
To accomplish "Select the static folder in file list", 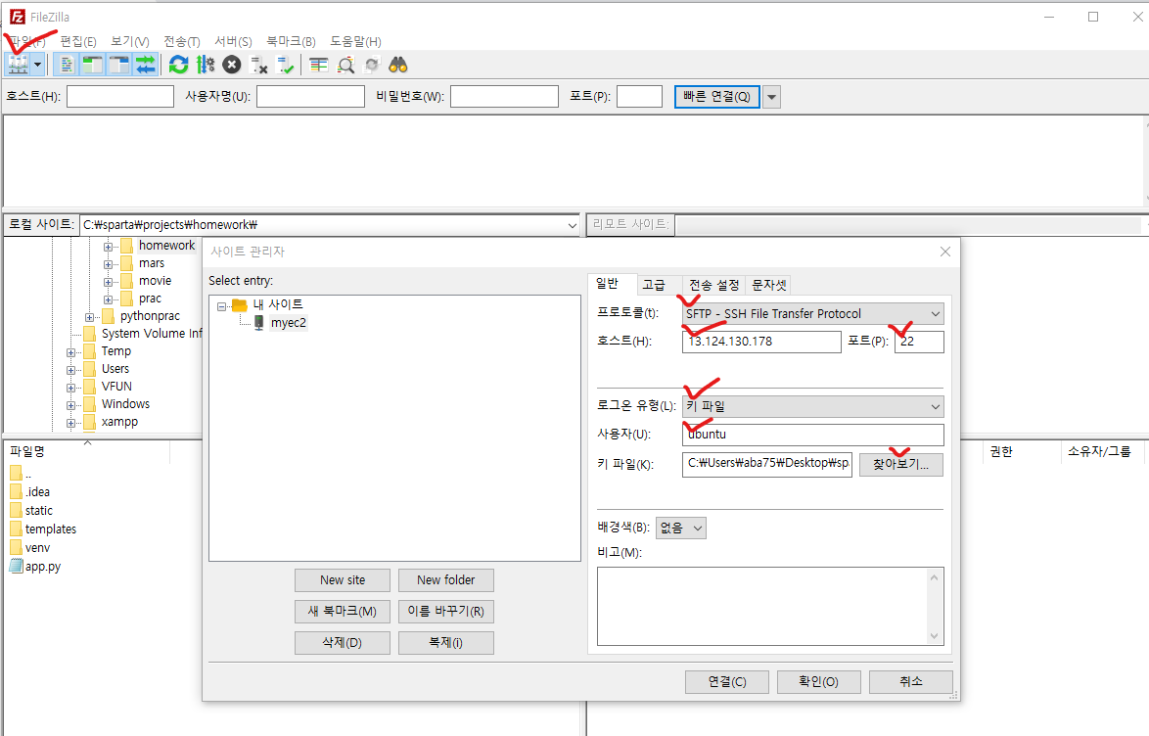I will pos(39,510).
